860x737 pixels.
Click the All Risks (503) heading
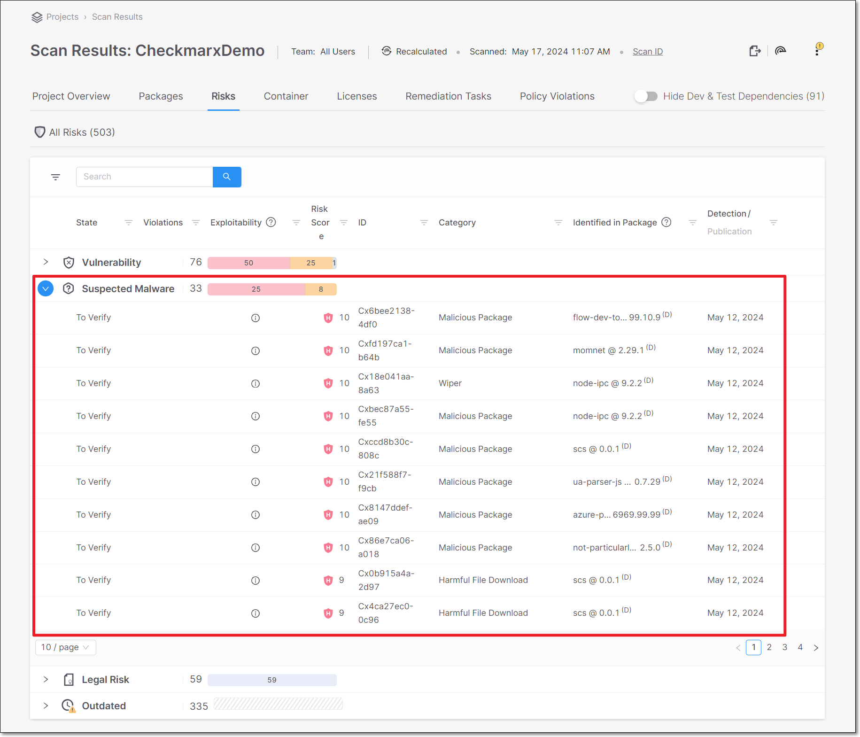pos(82,132)
